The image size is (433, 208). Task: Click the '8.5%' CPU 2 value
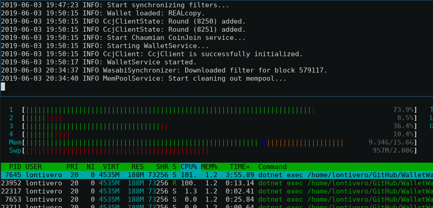click(405, 118)
